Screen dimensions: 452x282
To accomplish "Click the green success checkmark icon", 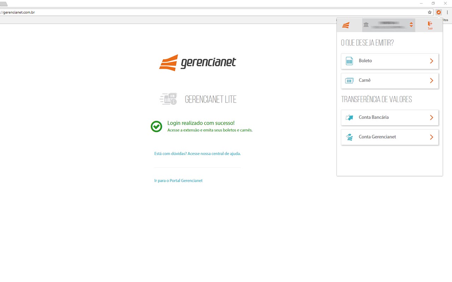I will click(156, 126).
